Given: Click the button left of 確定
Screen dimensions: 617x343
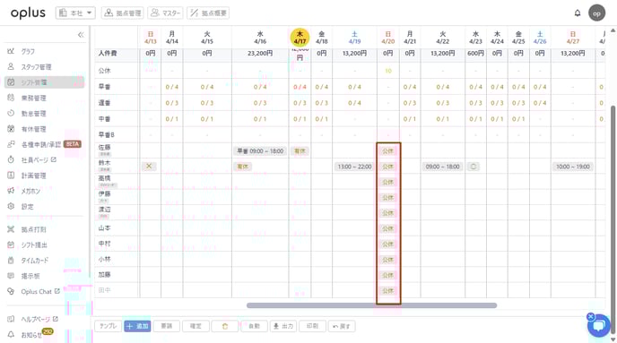Looking at the screenshot, I should coord(167,326).
